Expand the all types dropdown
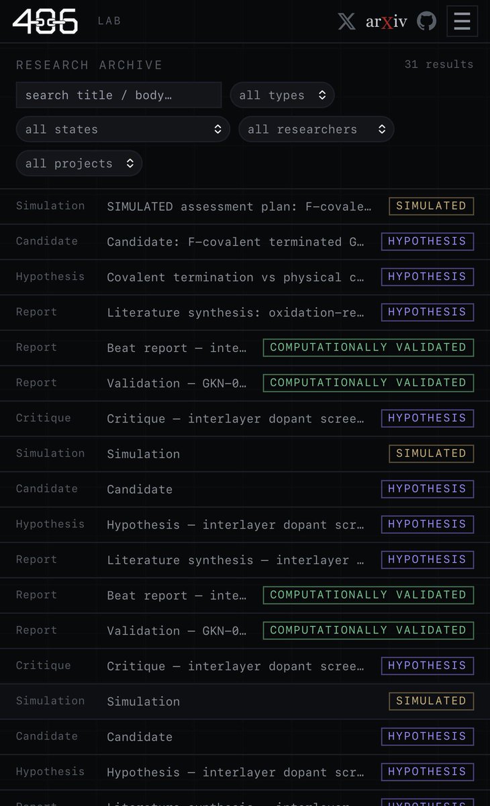 click(282, 95)
